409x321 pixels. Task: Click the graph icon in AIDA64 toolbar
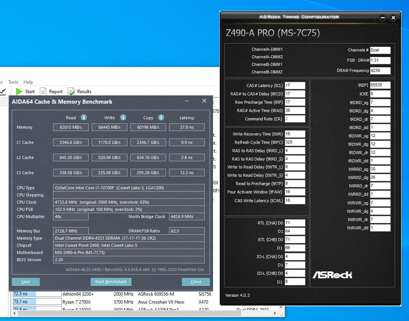3,92
